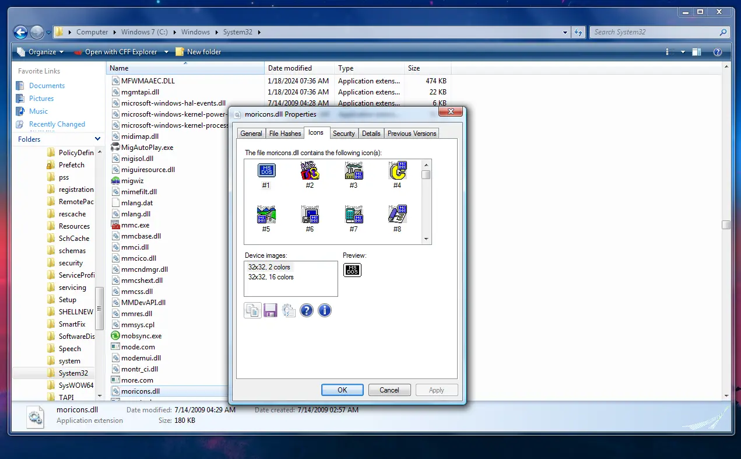
Task: Select 32x32, 2 colors device image
Action: click(x=269, y=267)
